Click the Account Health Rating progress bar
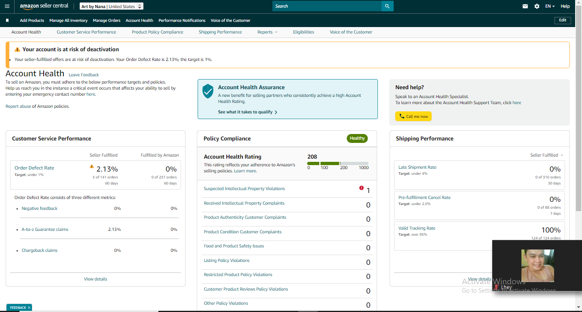This screenshot has height=312, width=582. point(338,163)
